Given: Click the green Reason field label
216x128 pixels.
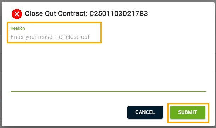Looking at the screenshot, I should (18, 28).
